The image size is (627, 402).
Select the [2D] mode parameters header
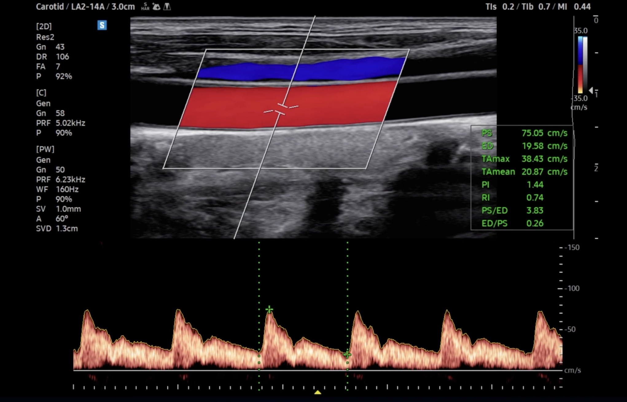point(44,26)
